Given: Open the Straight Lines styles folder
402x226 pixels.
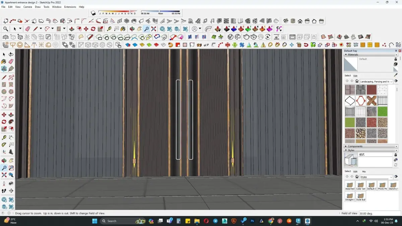Looking at the screenshot, I should 350,197.
